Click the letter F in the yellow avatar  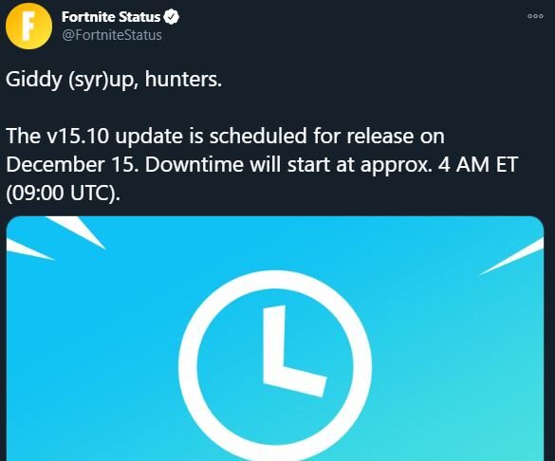[28, 26]
